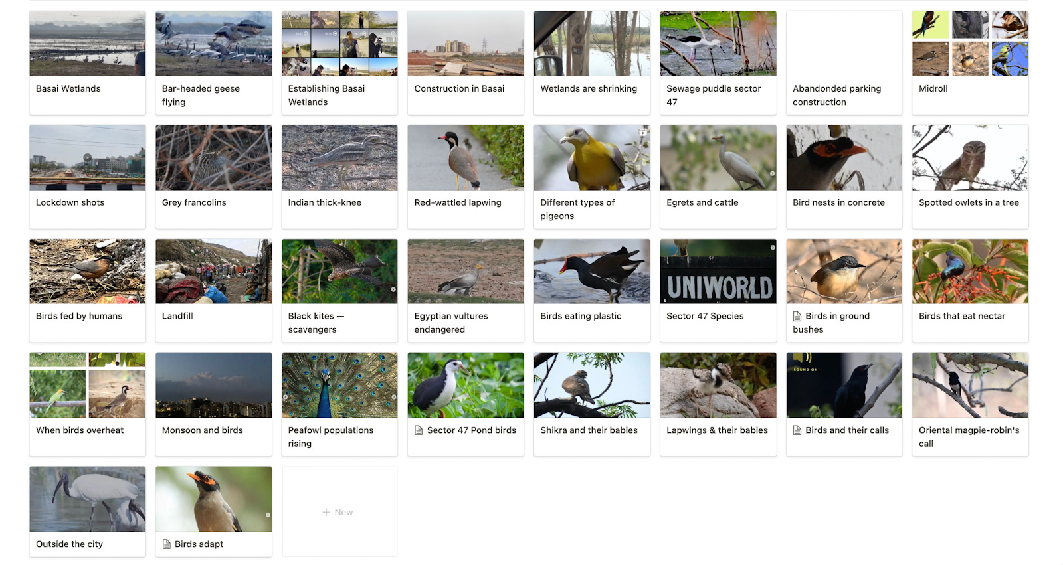Image resolution: width=1063 pixels, height=565 pixels.
Task: Click the Red-wattled lapwing title
Action: click(458, 202)
